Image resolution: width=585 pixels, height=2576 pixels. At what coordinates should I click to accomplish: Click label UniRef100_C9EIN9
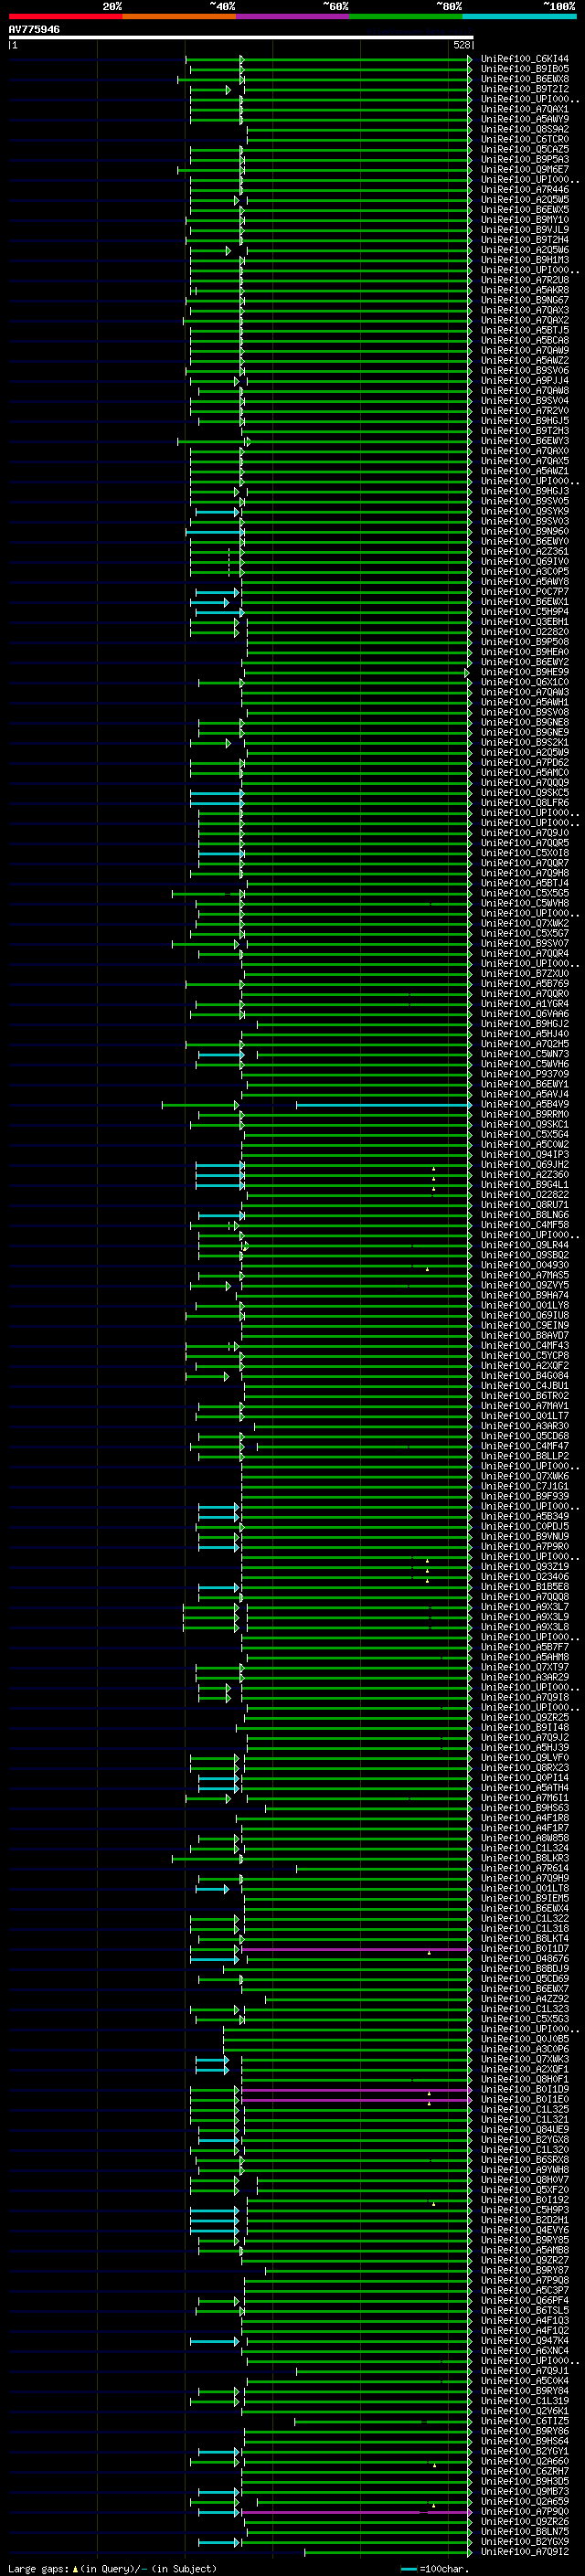click(525, 1325)
